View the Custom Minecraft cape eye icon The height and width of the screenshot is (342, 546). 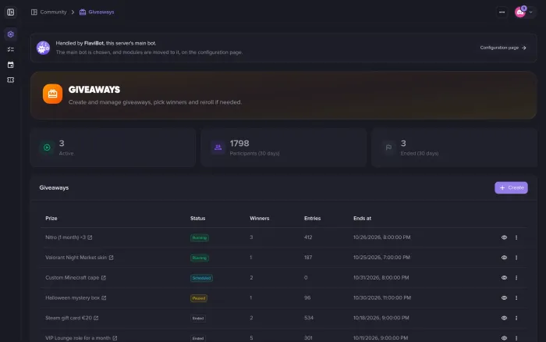[504, 278]
